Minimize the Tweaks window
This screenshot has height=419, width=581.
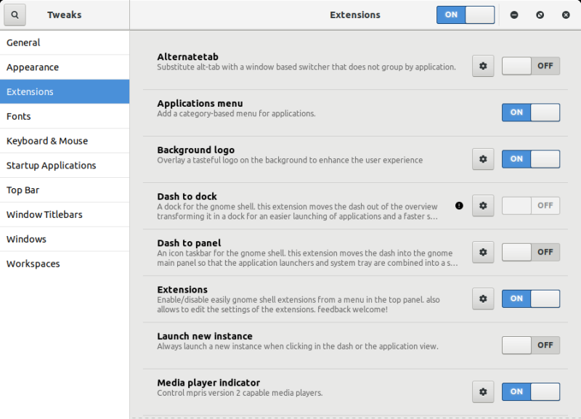pyautogui.click(x=514, y=15)
